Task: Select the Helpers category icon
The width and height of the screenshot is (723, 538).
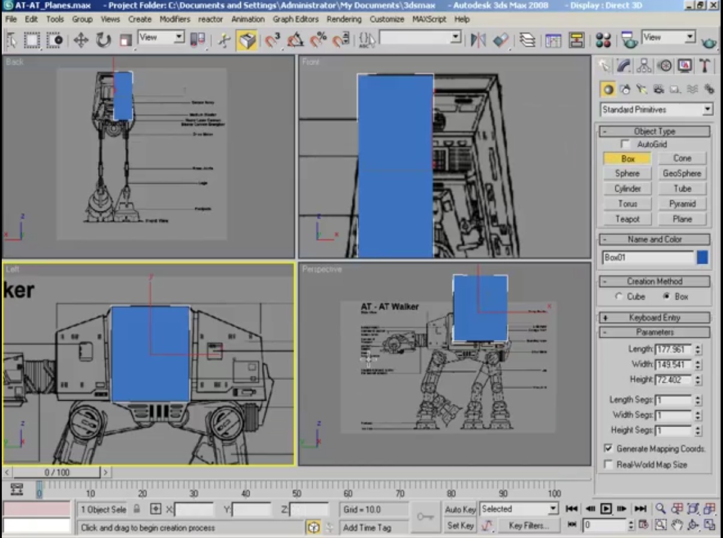Action: coord(676,89)
